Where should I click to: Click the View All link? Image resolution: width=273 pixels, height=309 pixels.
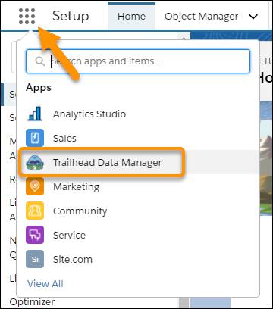coord(45,283)
